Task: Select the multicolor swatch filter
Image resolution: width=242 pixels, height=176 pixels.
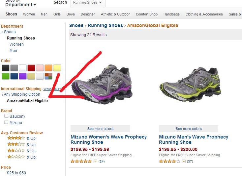Action: tap(48, 76)
